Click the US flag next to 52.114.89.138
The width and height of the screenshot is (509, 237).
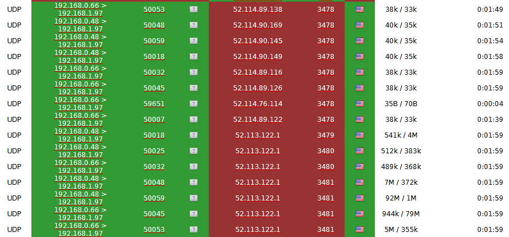359,10
